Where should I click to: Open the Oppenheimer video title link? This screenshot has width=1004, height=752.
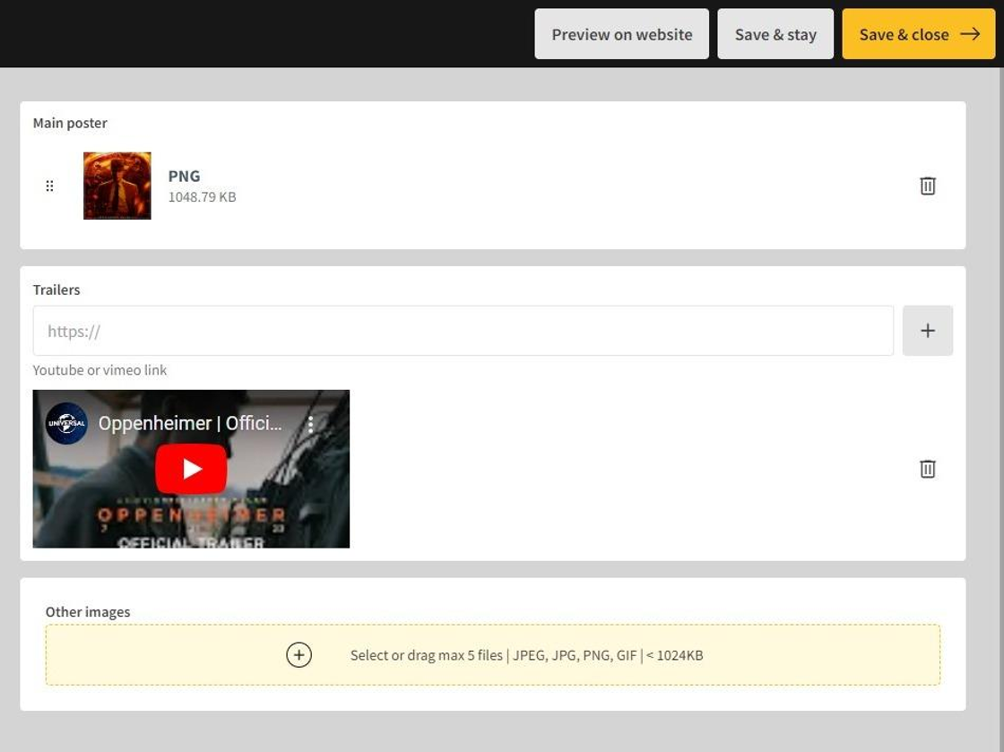point(190,423)
